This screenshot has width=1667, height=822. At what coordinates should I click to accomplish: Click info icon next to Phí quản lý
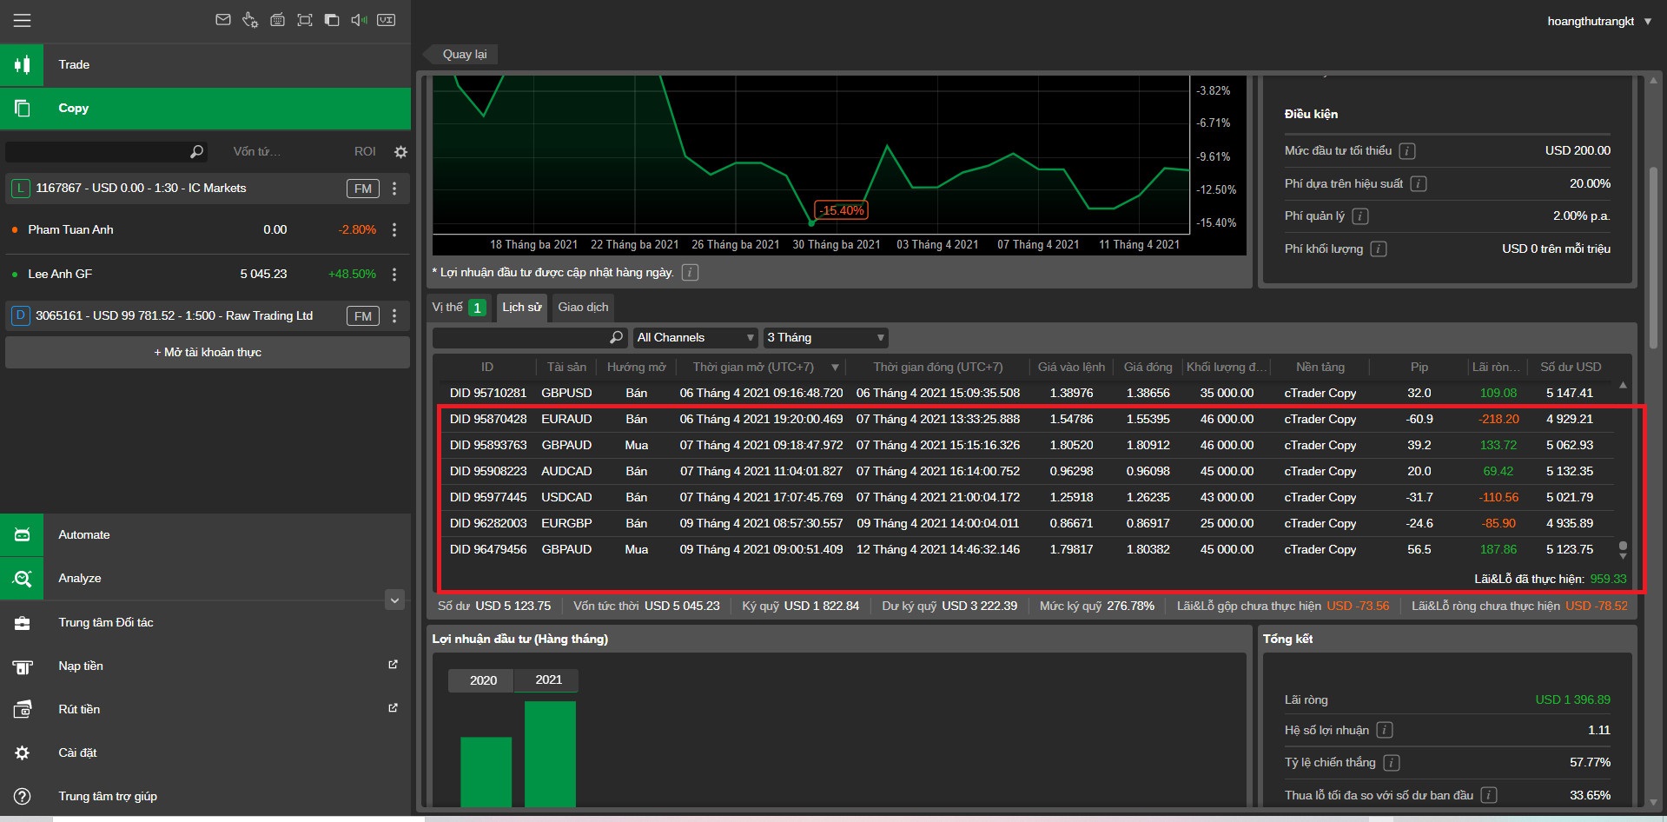click(x=1360, y=216)
